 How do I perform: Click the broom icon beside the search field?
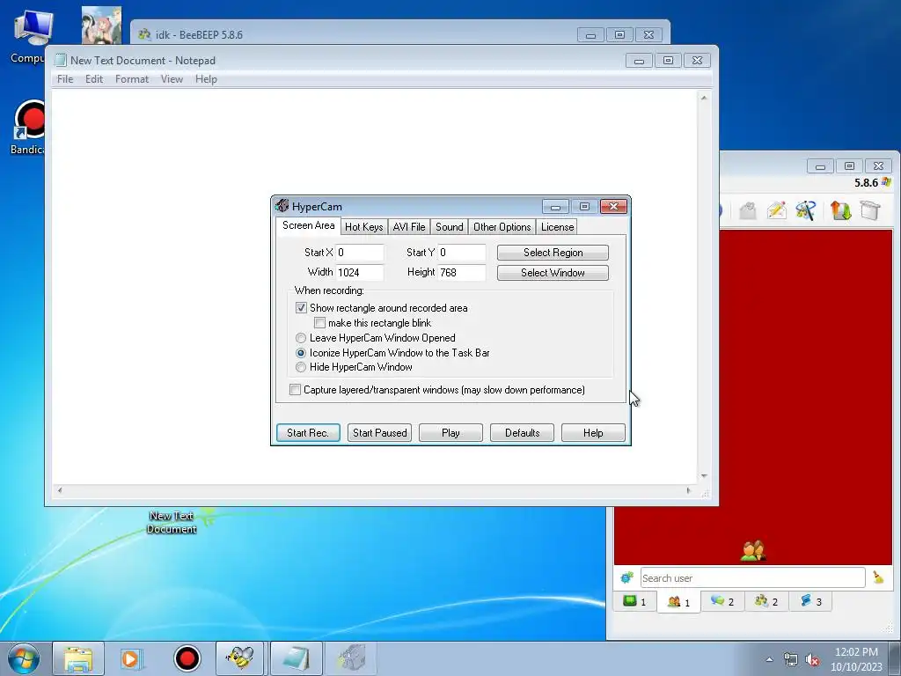878,577
